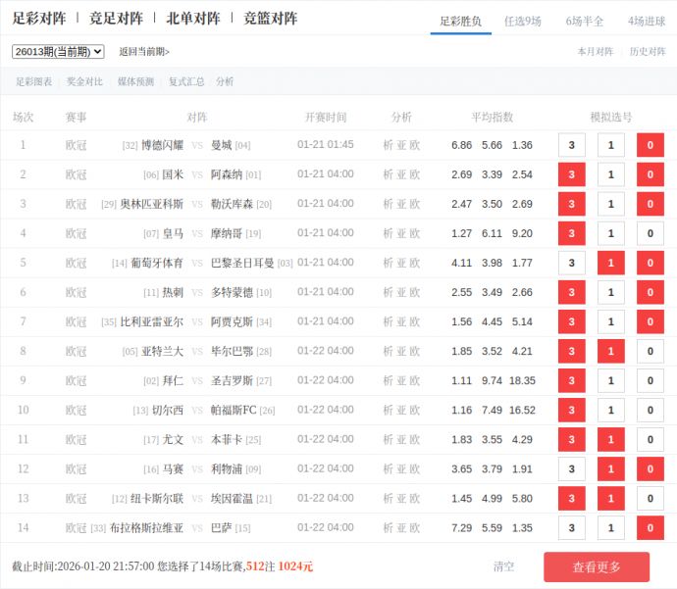This screenshot has width=677, height=589.
Task: Open 析 analysis link for match 1
Action: tap(389, 145)
